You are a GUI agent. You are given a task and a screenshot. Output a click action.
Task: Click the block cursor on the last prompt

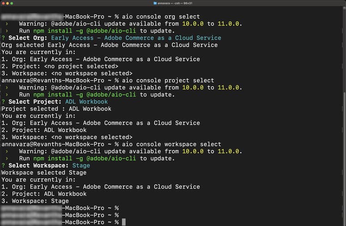(x=124, y=222)
